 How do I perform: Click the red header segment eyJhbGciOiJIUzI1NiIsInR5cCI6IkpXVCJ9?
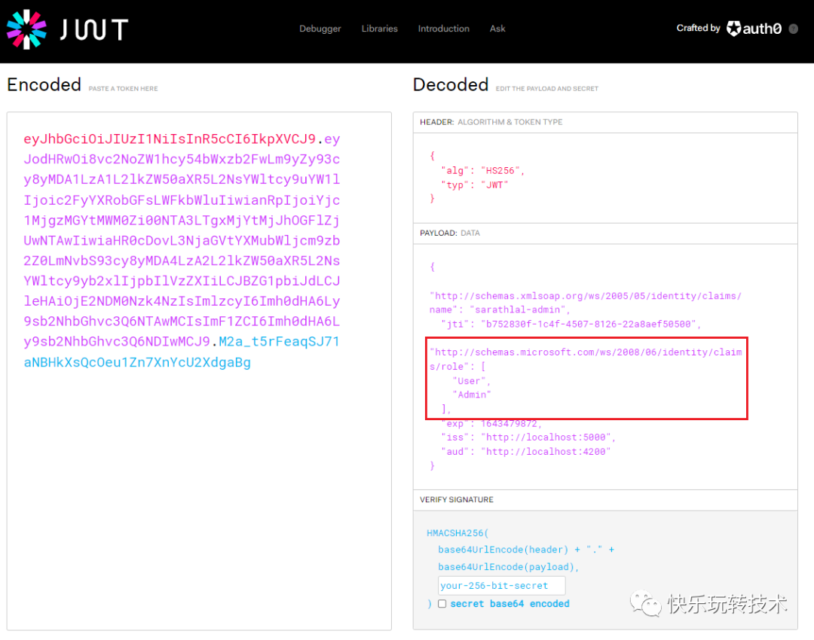pos(170,139)
